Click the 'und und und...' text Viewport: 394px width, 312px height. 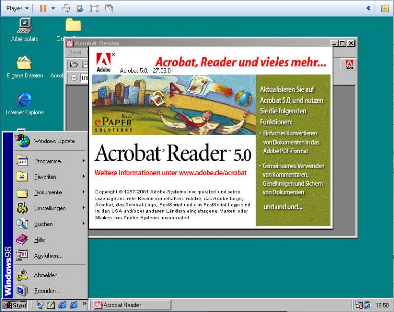tap(283, 207)
